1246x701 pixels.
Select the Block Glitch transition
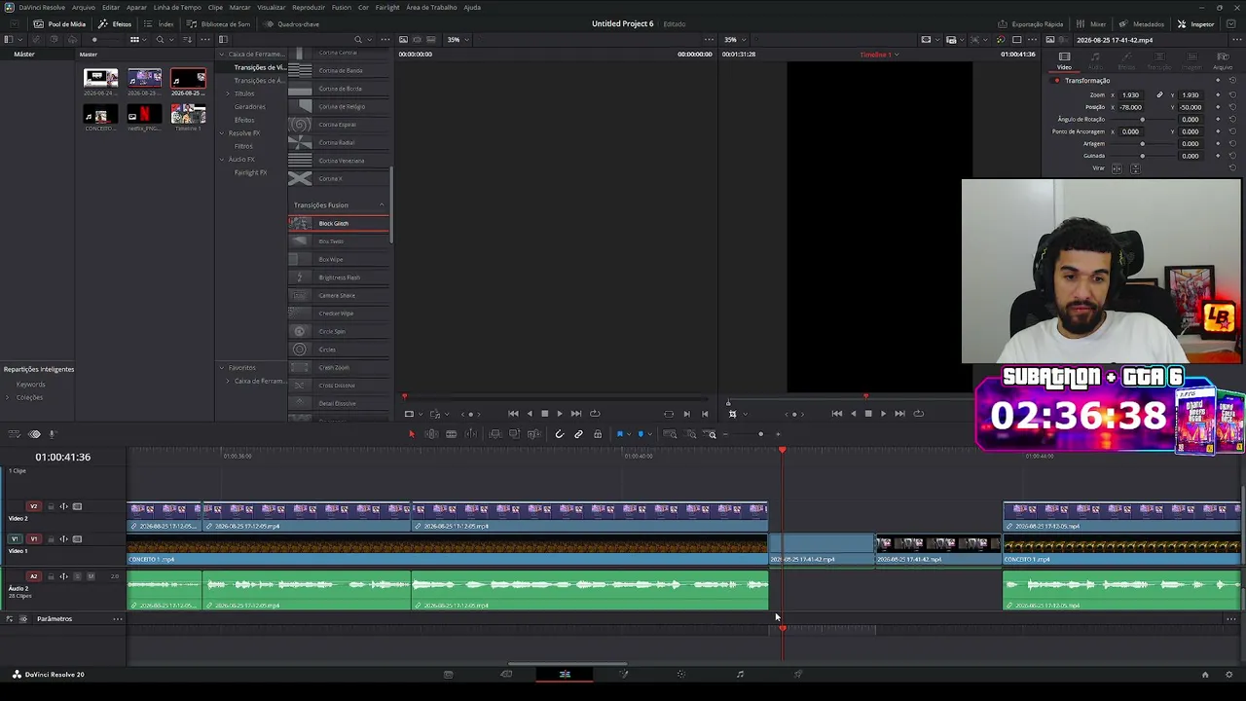point(339,223)
